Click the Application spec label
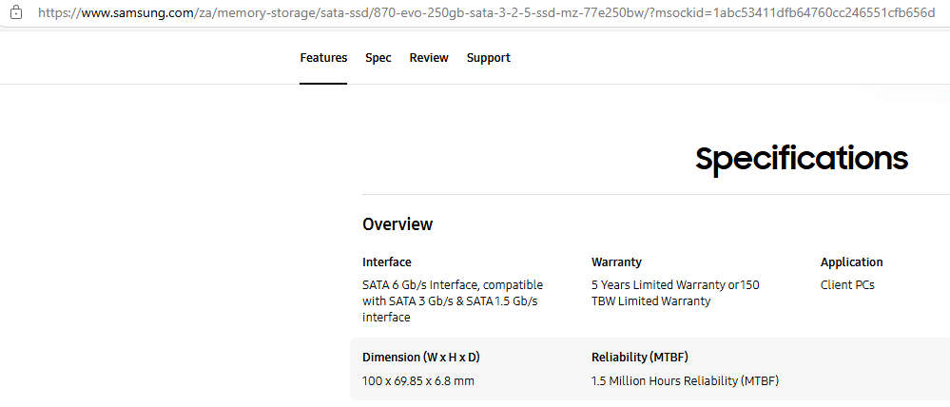Viewport: 950px width, 407px height. click(x=851, y=262)
